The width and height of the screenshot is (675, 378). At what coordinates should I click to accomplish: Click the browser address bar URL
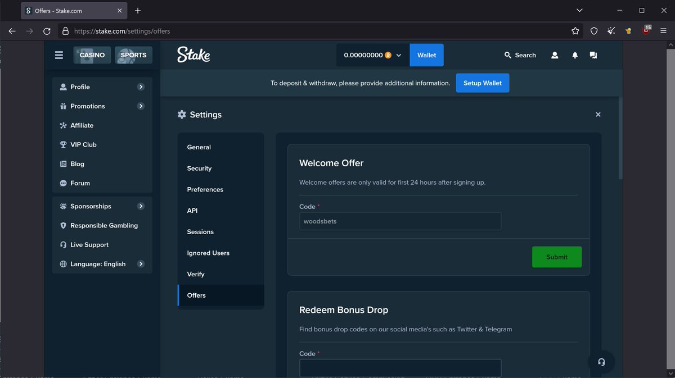(122, 31)
